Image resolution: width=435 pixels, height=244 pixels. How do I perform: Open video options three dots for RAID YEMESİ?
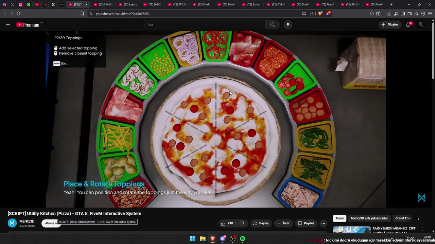pos(422,229)
